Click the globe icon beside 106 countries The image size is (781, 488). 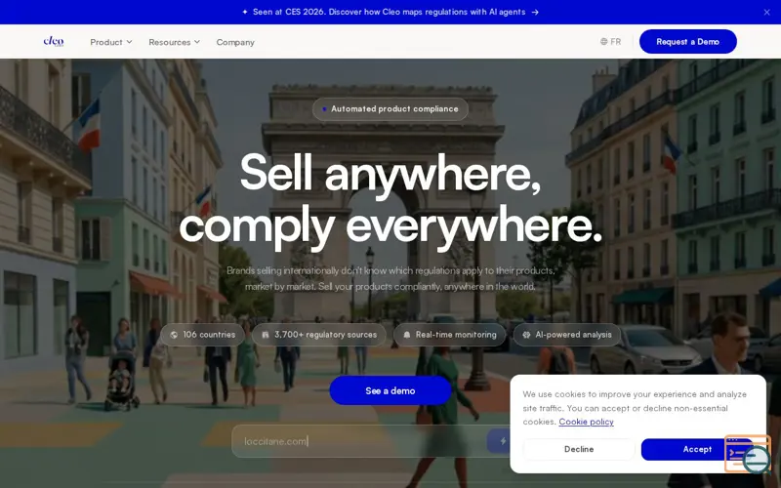(174, 335)
